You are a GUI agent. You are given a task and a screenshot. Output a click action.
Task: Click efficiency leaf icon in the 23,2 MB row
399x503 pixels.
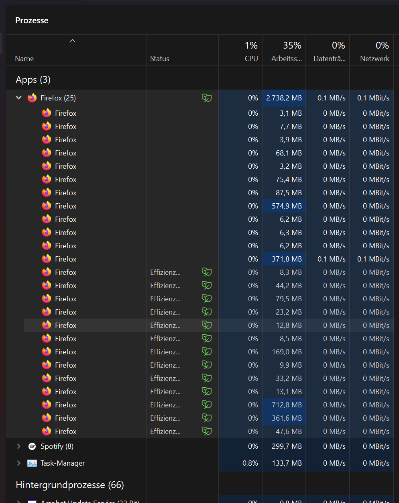click(x=207, y=312)
